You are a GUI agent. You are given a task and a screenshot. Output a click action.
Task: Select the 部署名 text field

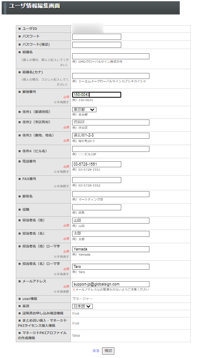(x=111, y=194)
